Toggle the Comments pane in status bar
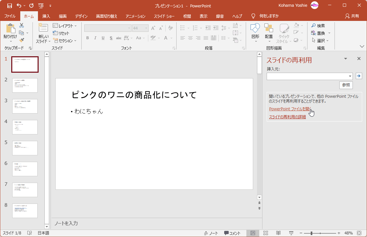The height and width of the screenshot is (237, 367). click(x=232, y=233)
